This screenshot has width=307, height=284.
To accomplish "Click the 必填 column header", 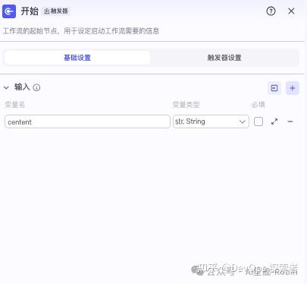I will click(258, 105).
